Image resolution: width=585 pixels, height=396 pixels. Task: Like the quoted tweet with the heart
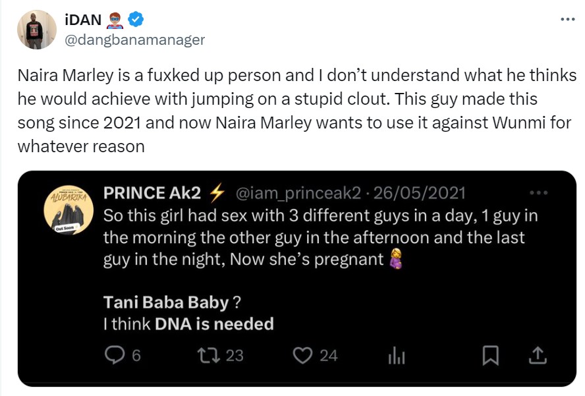[302, 356]
